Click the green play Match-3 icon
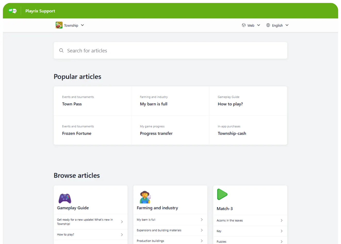Screen dimensions: 341x244 point(222,194)
